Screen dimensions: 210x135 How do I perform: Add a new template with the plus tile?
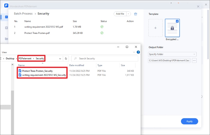pos(155,28)
